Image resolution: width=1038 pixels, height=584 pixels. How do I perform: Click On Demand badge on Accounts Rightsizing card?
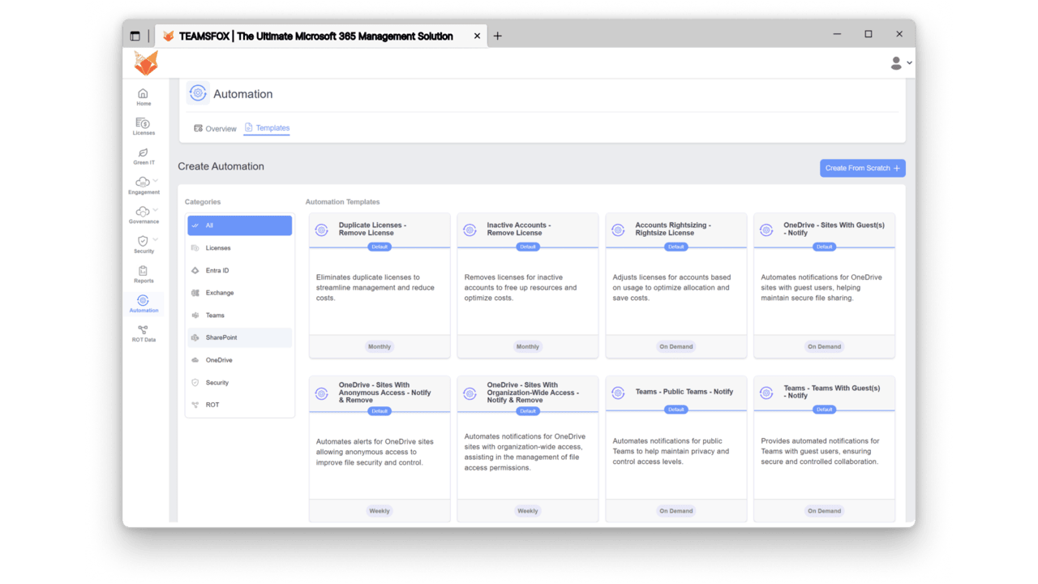(676, 346)
